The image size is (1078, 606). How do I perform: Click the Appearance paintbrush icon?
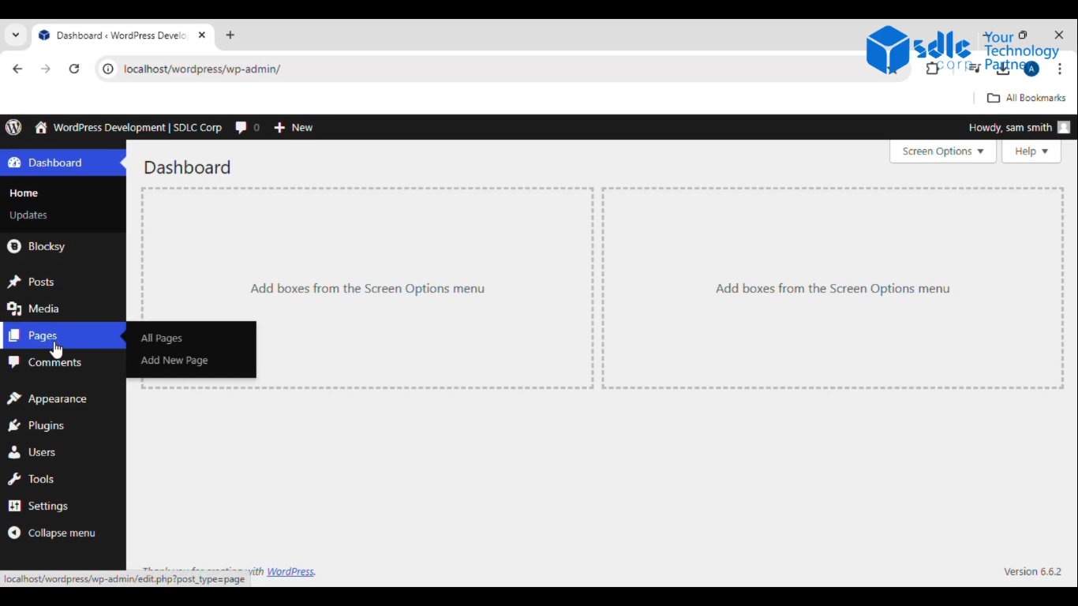[14, 398]
